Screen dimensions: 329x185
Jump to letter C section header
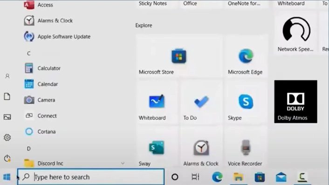point(29,54)
